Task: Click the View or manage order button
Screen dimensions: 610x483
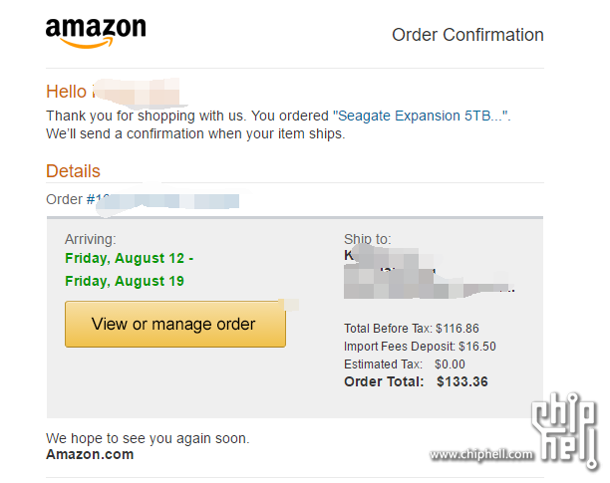Action: click(x=175, y=324)
